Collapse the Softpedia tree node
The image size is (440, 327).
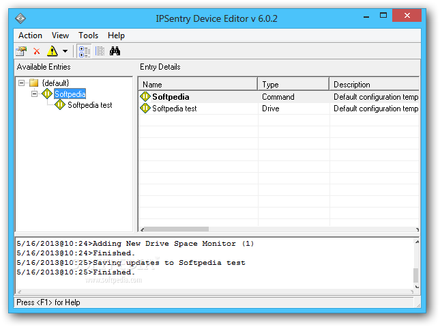[34, 94]
